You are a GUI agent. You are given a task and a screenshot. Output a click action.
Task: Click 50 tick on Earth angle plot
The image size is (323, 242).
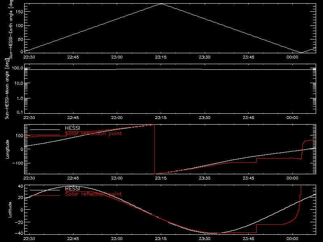pyautogui.click(x=21, y=39)
